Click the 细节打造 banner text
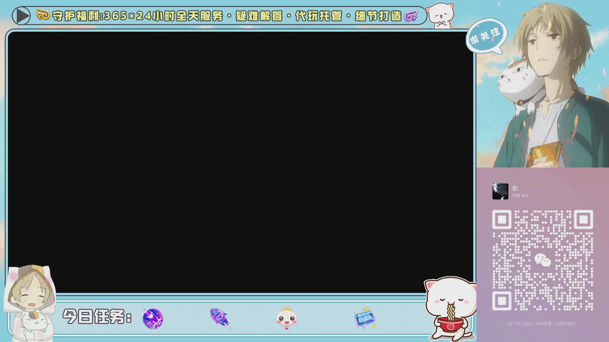609x342 pixels. click(378, 16)
